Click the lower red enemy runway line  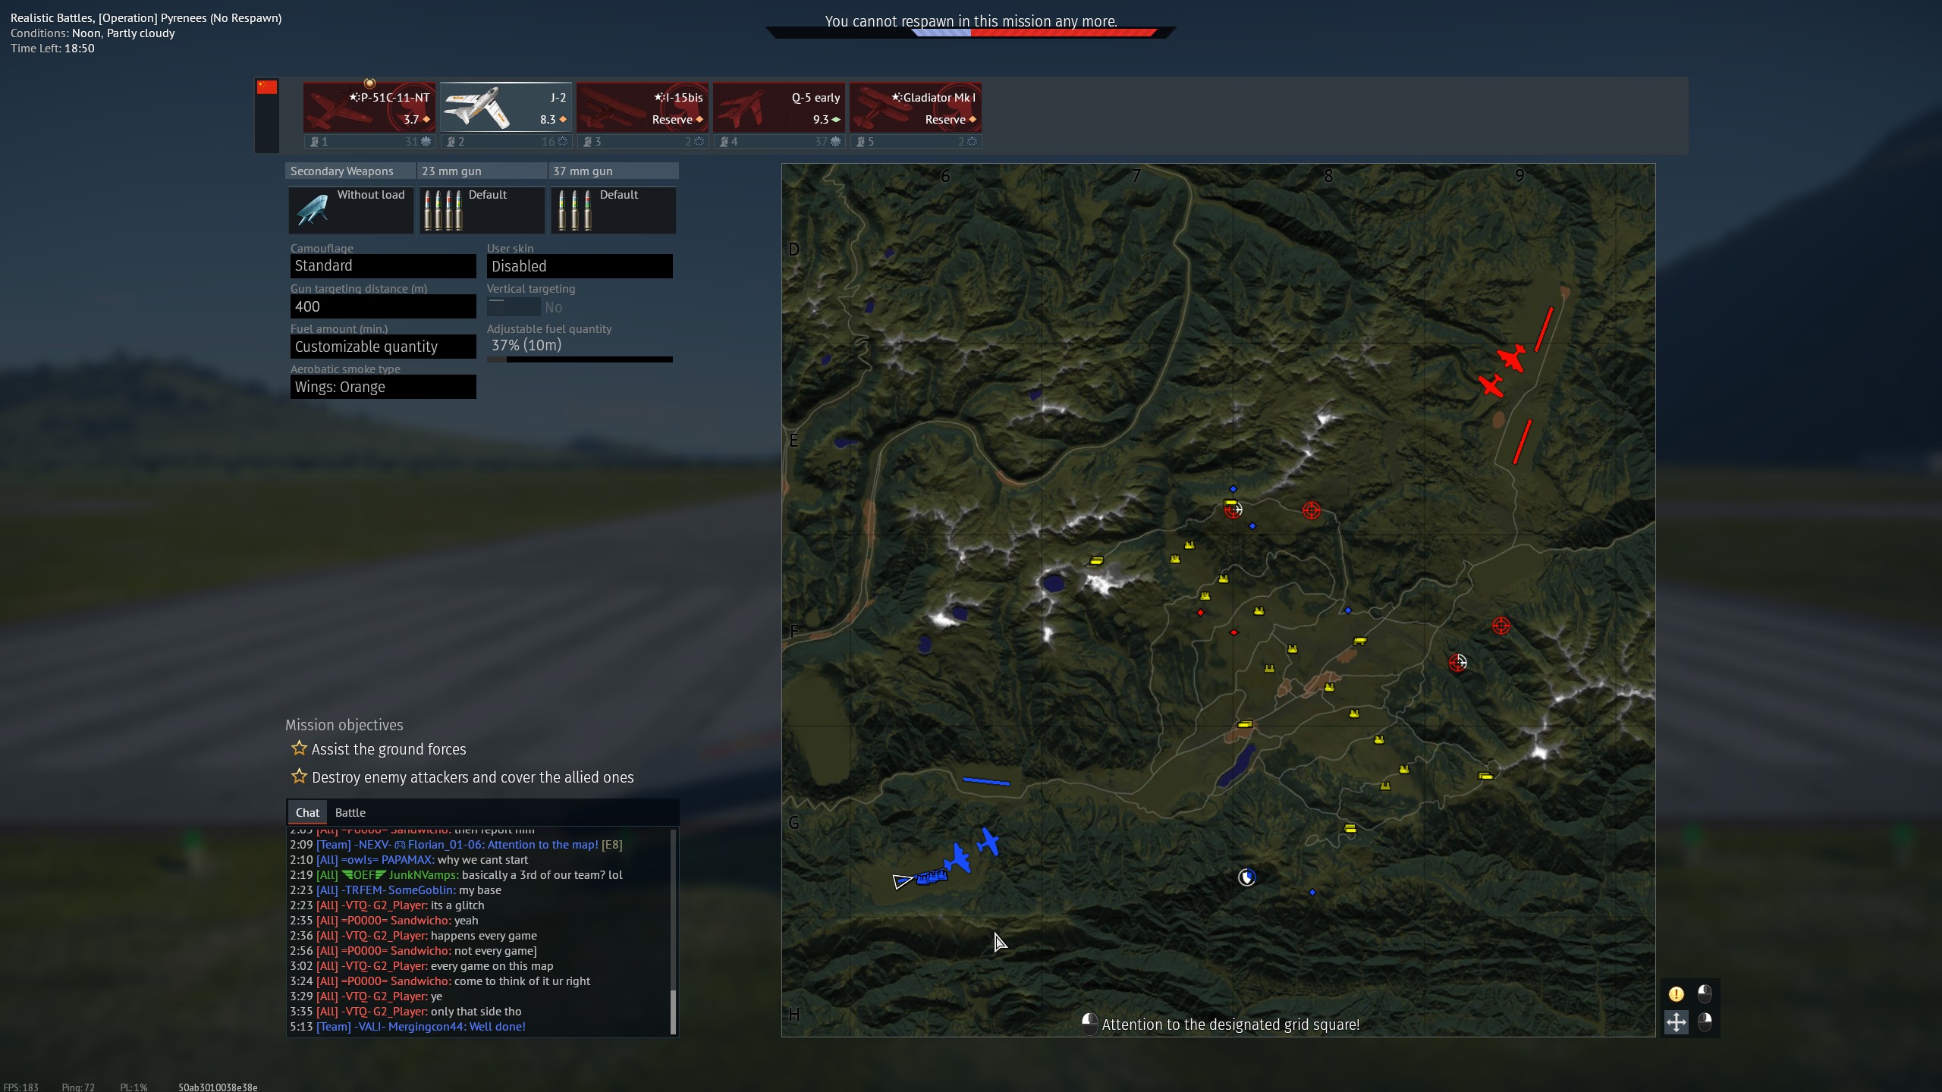coord(1522,442)
